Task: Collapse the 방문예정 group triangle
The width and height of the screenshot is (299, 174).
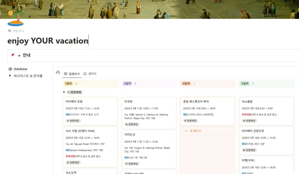Action: pos(64,92)
